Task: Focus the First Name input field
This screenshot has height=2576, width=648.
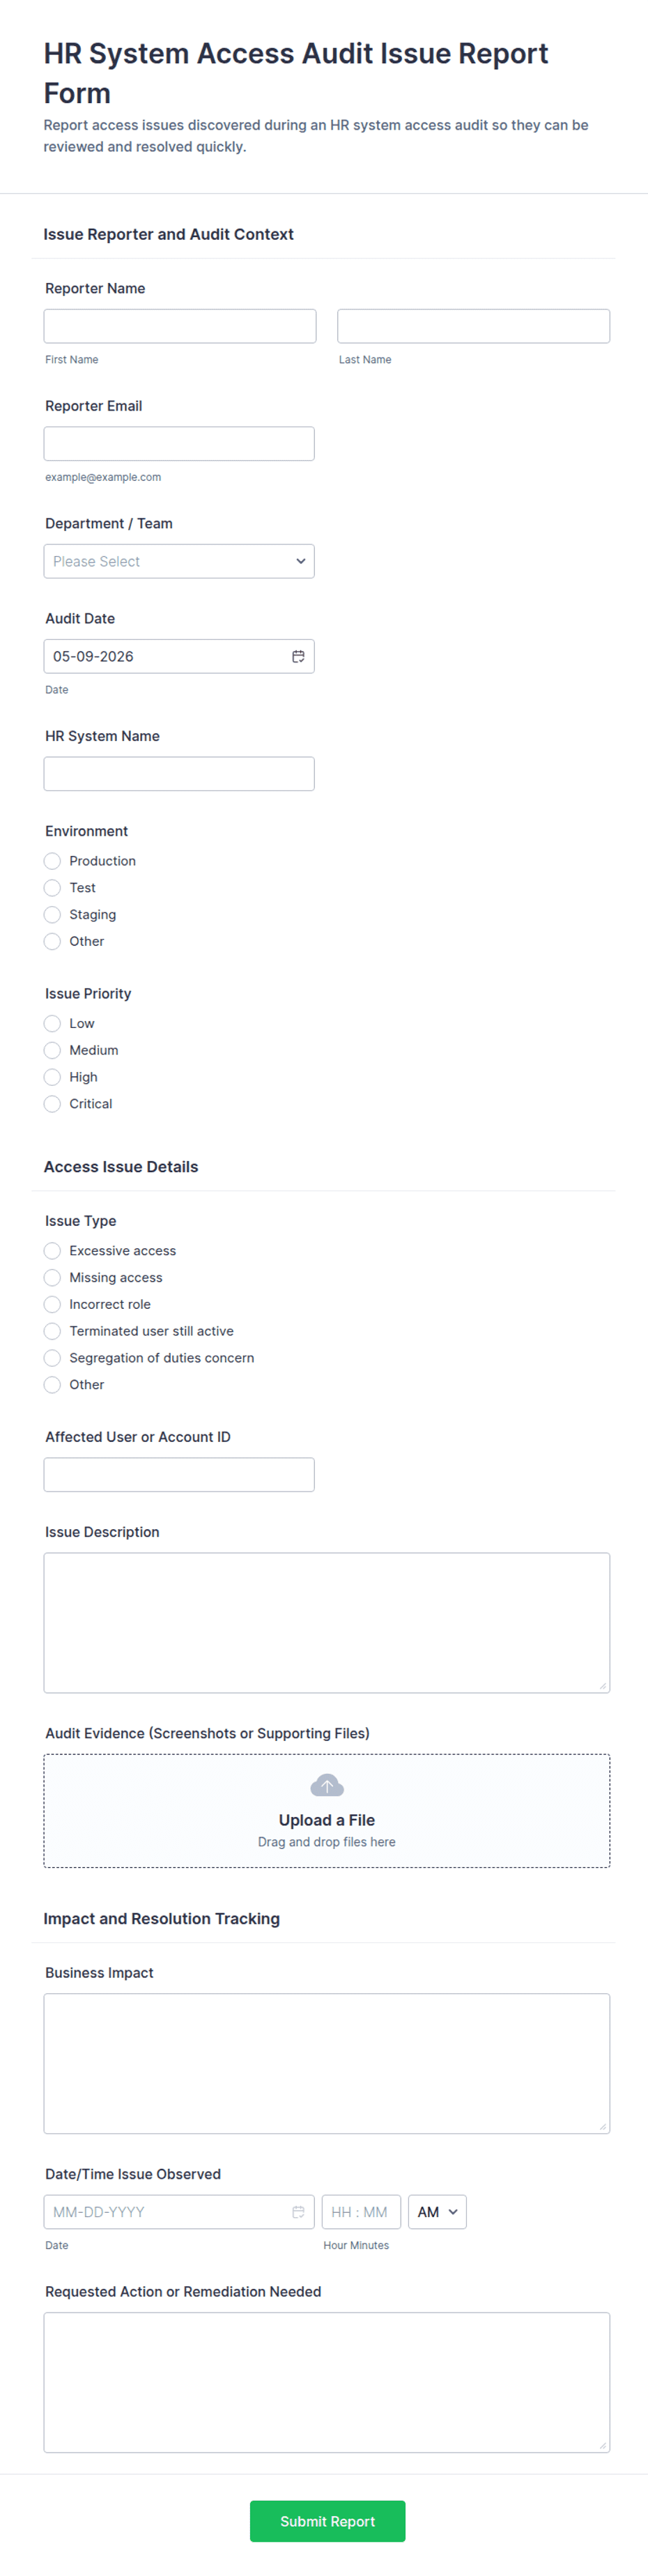Action: click(180, 326)
